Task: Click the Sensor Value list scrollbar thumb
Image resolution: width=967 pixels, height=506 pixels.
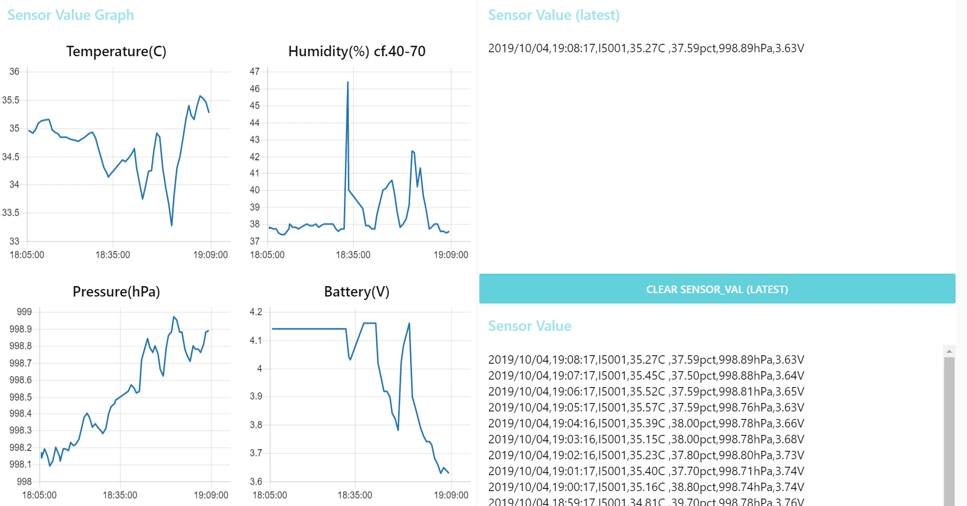Action: [949, 431]
